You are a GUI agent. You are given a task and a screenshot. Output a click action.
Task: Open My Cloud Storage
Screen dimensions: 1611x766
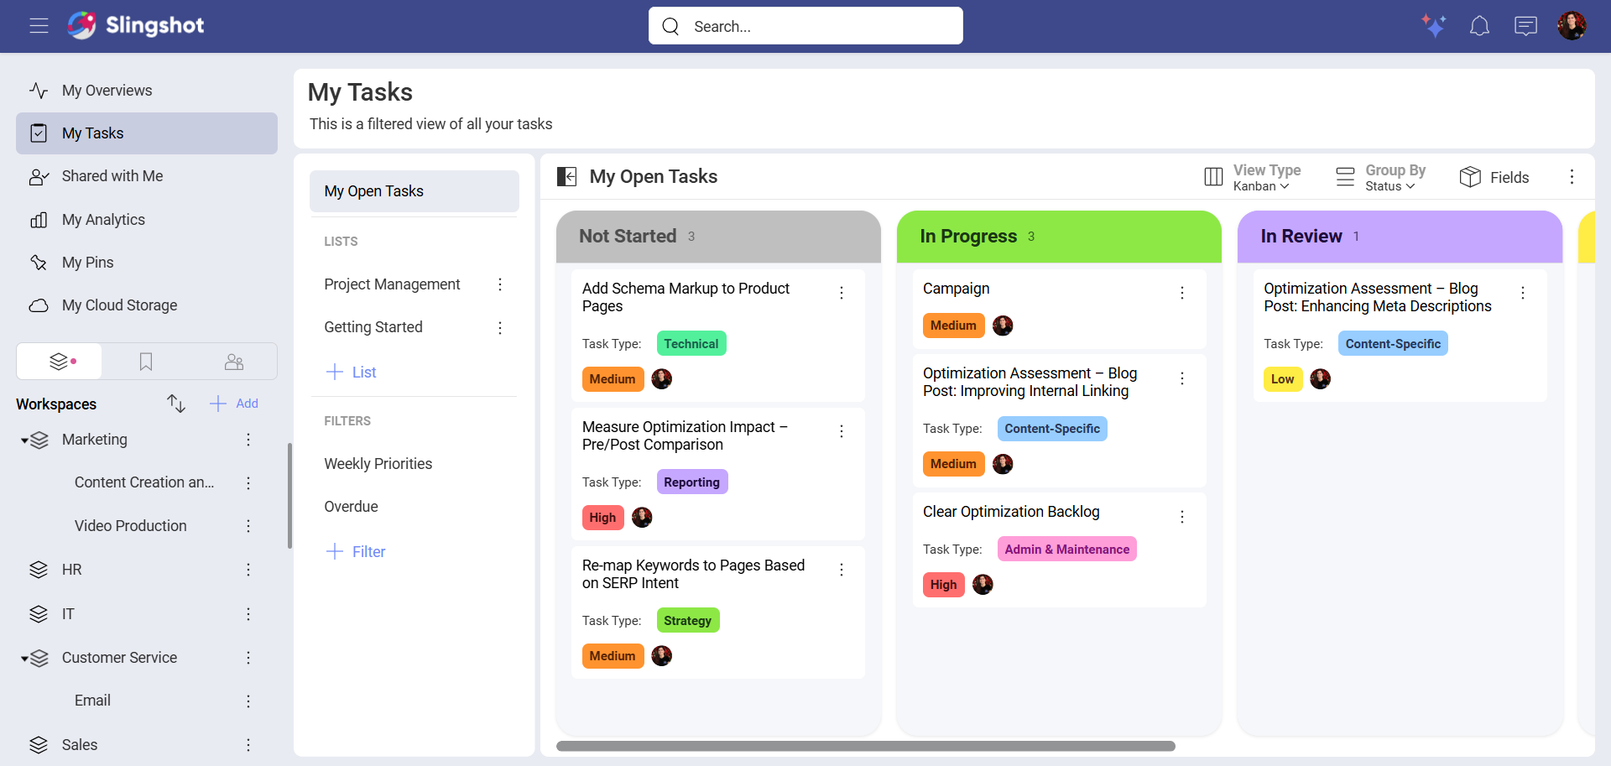pyautogui.click(x=119, y=305)
